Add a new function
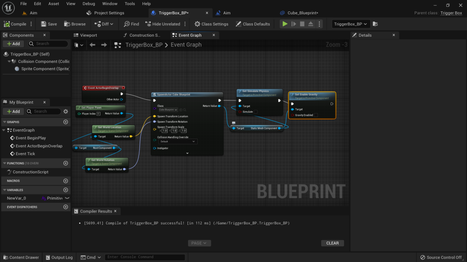Screen dimensions: 467x262 [66, 163]
